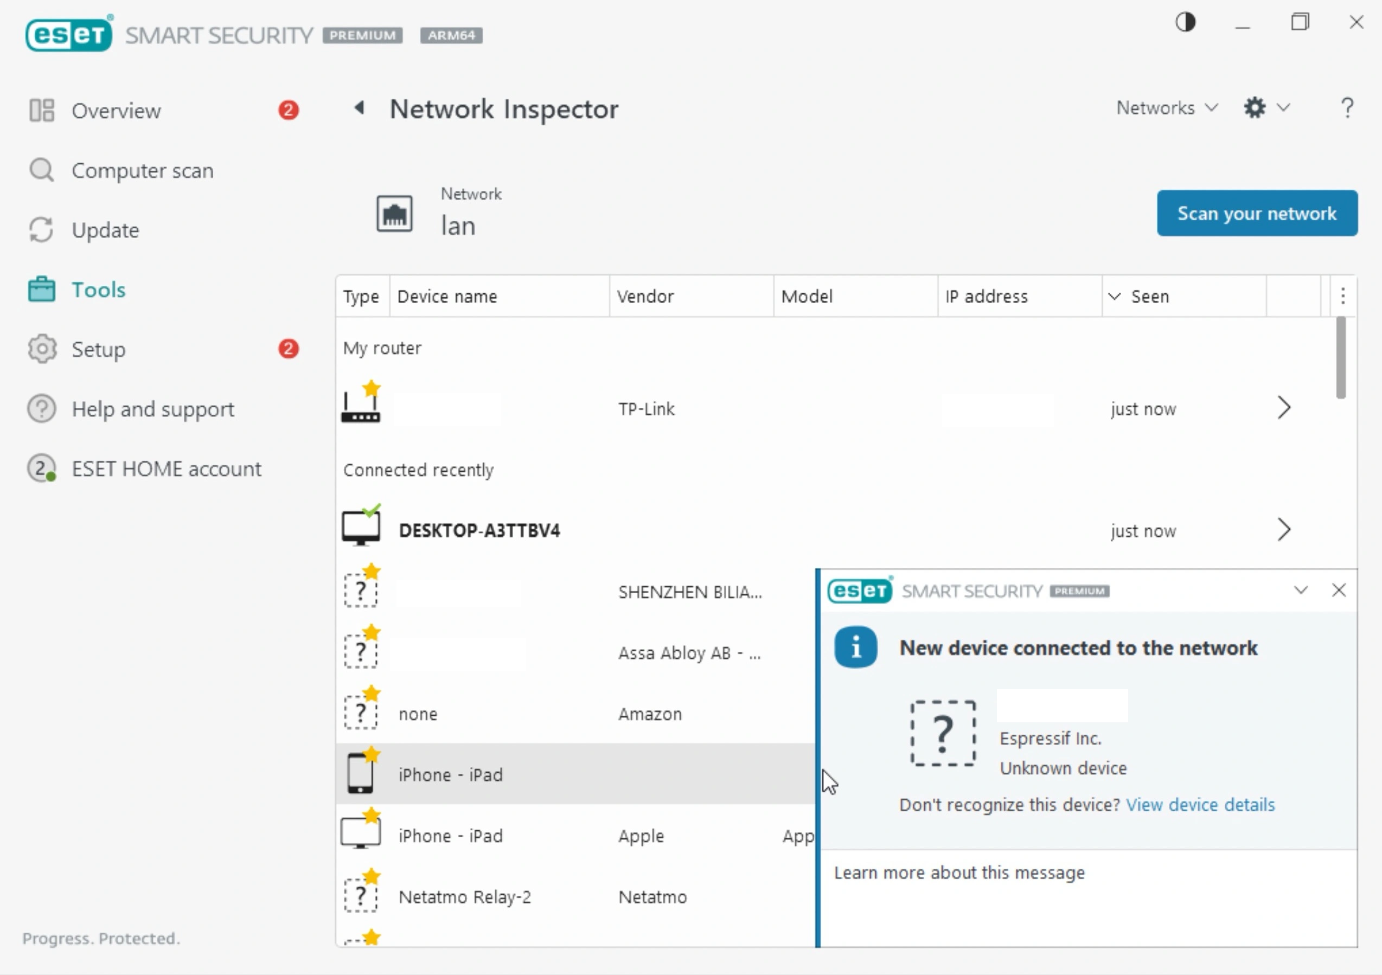Click the Computer scan magnifier icon
The height and width of the screenshot is (975, 1382).
(42, 170)
